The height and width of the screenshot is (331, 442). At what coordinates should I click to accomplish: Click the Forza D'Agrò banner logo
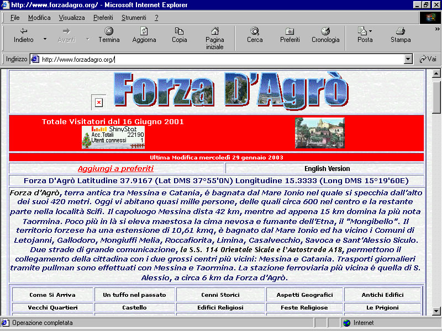(x=231, y=90)
